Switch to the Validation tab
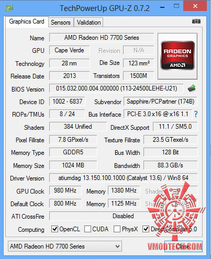Image resolution: width=211 pixels, height=259 pixels. point(88,22)
